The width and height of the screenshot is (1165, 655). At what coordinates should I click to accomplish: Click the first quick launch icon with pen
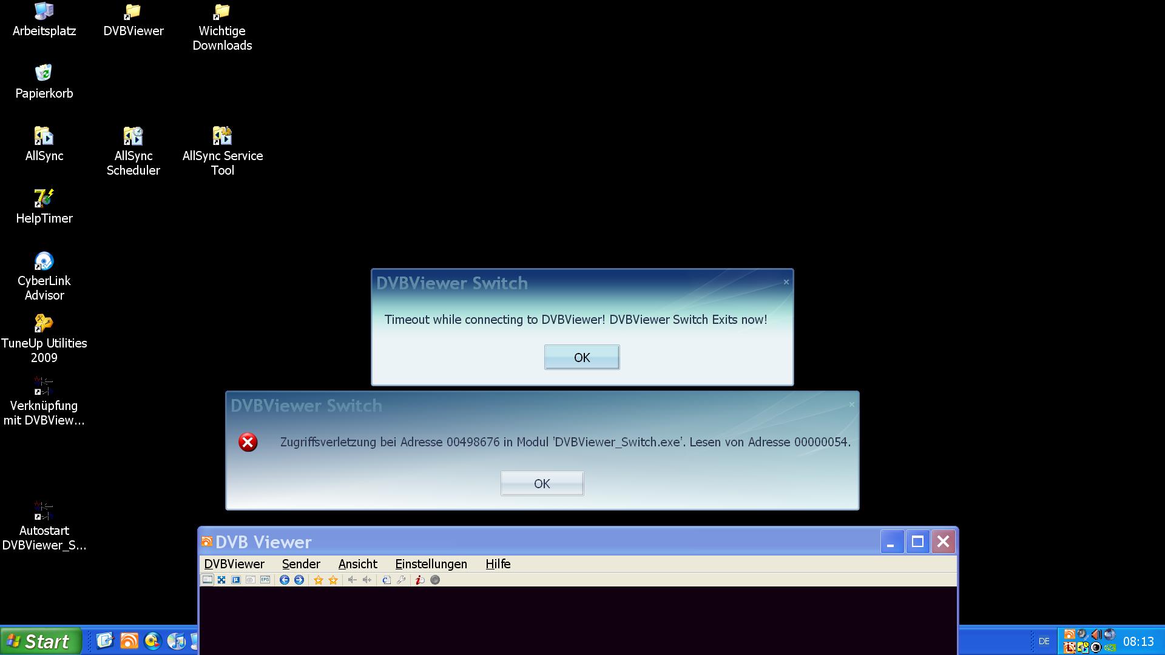[104, 641]
